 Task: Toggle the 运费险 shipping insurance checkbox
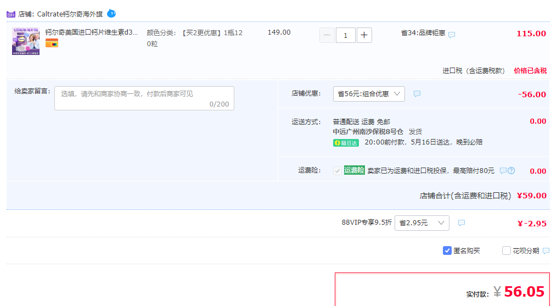(x=338, y=171)
